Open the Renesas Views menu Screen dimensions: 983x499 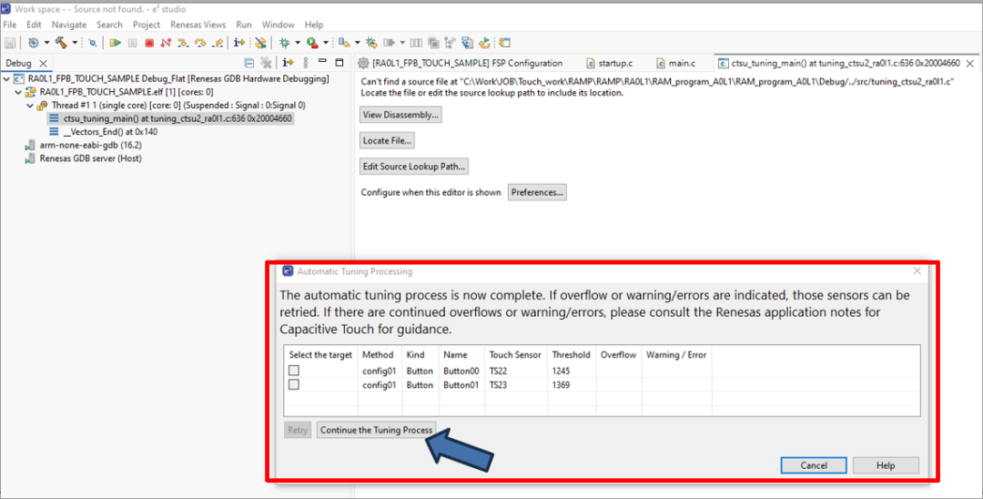(x=198, y=25)
